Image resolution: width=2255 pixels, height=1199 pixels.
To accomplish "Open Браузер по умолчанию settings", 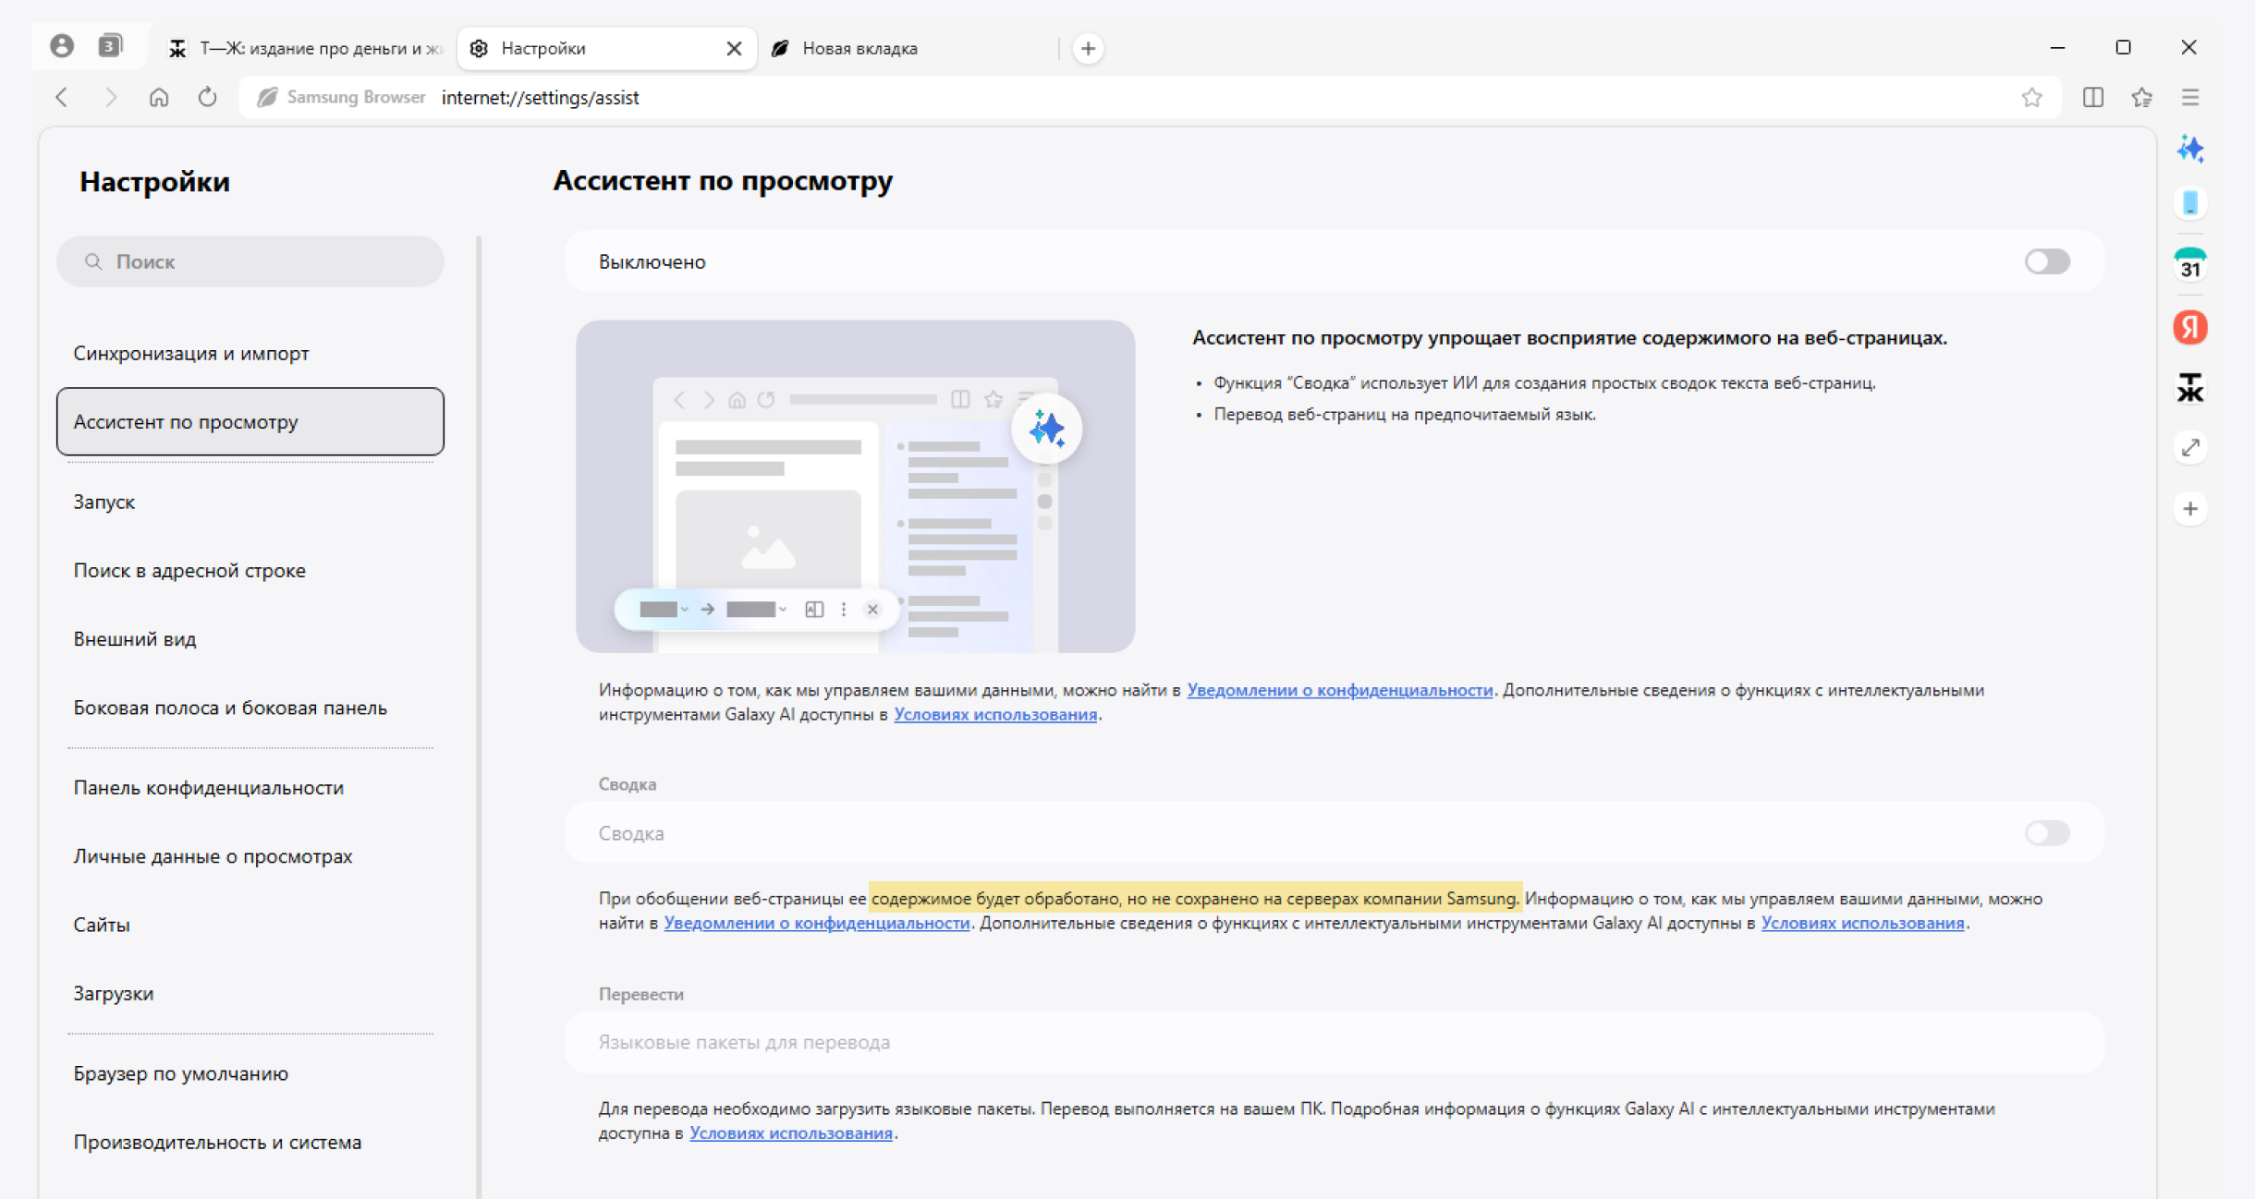I will [x=250, y=1073].
